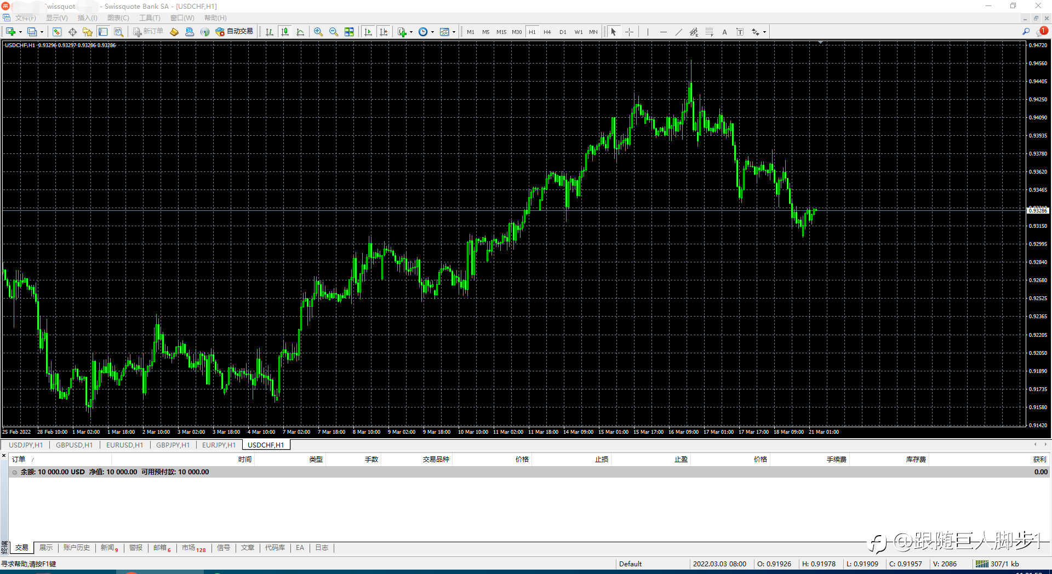1052x574 pixels.
Task: Toggle the 自动交易 auto trading button
Action: tap(235, 32)
